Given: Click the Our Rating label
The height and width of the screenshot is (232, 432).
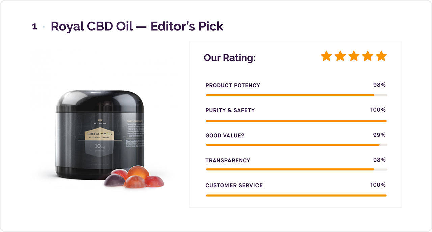Looking at the screenshot, I should [230, 58].
